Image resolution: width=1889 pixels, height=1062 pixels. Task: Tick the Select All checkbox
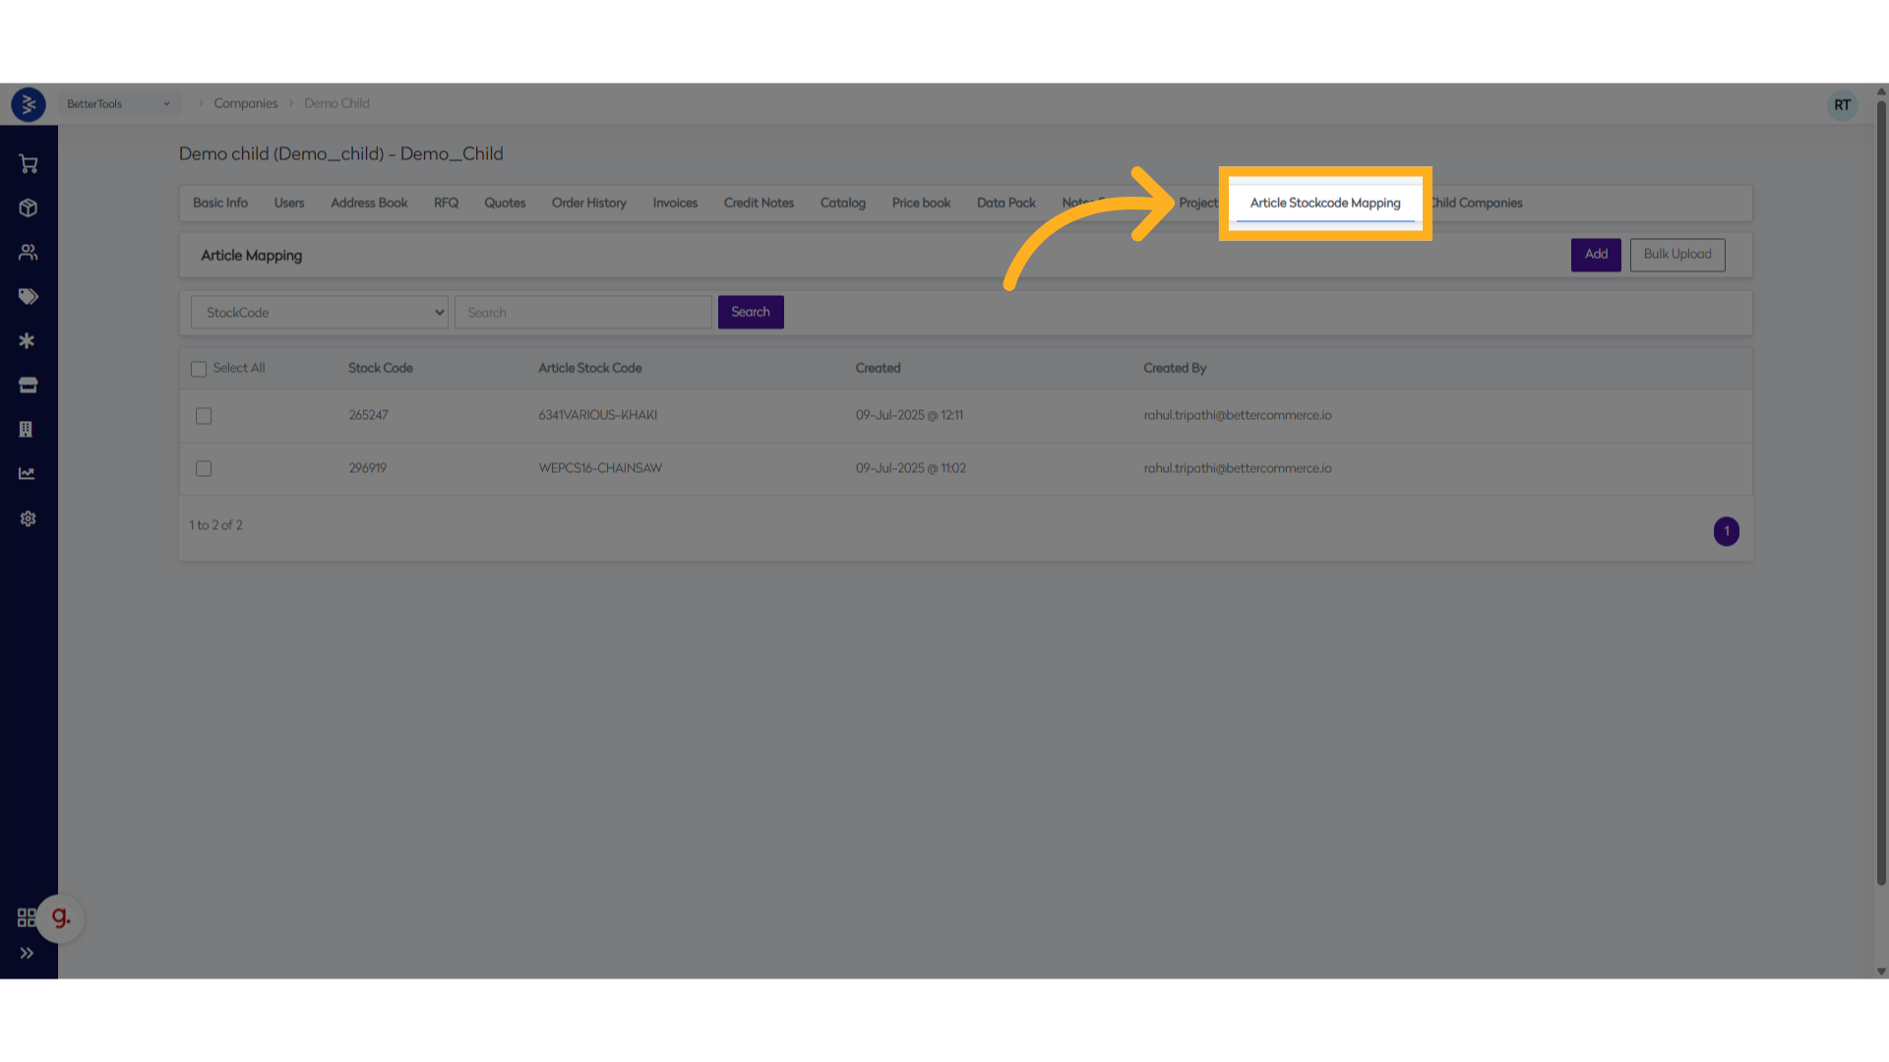(x=199, y=369)
